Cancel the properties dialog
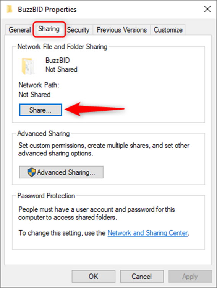 (x=142, y=276)
